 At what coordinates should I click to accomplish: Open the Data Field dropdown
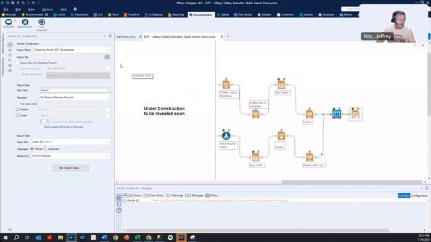(x=75, y=90)
